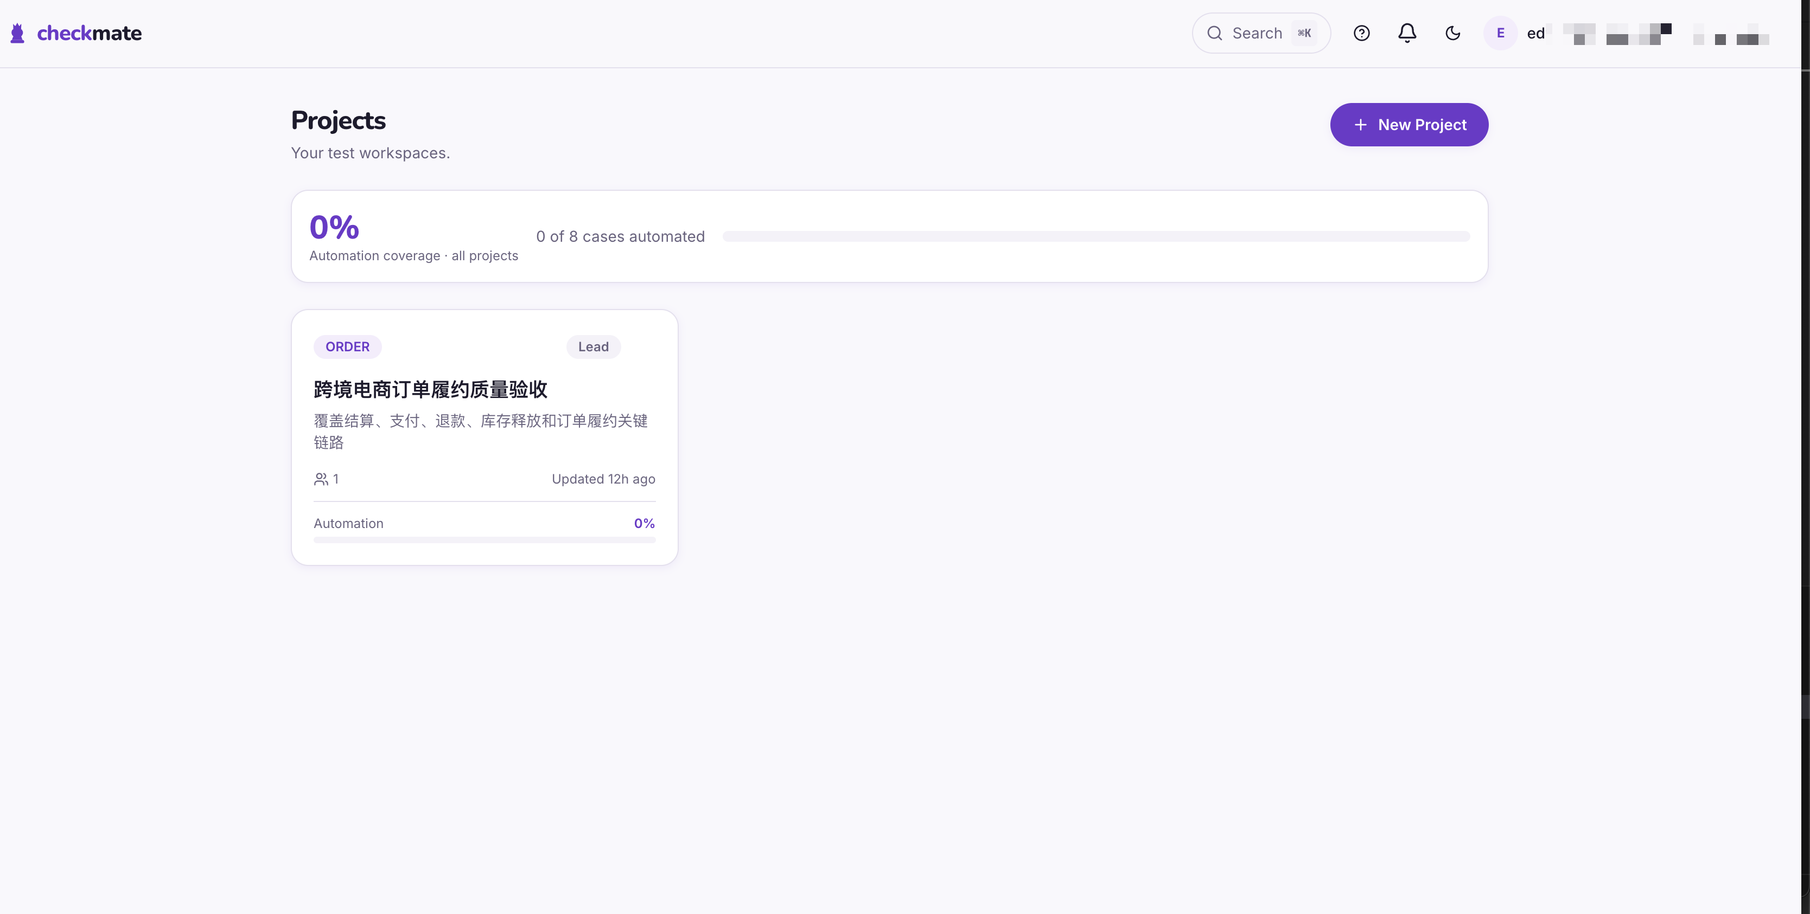Open project 跨境电商订单履约质量验收
Image resolution: width=1810 pixels, height=914 pixels.
coord(430,390)
